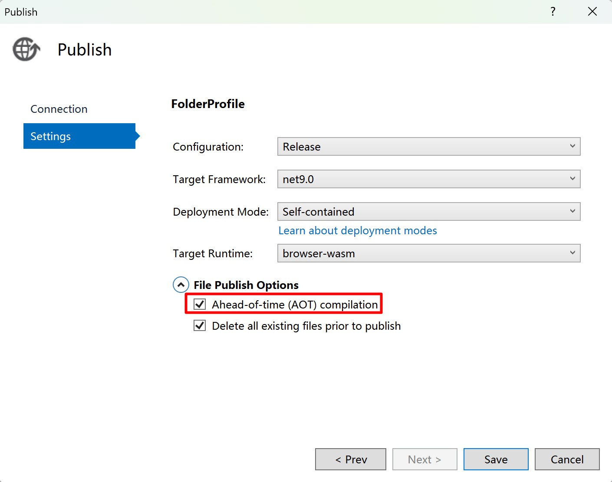The height and width of the screenshot is (482, 612).
Task: Expand the Target Framework net9.0 dropdown
Action: pyautogui.click(x=428, y=179)
